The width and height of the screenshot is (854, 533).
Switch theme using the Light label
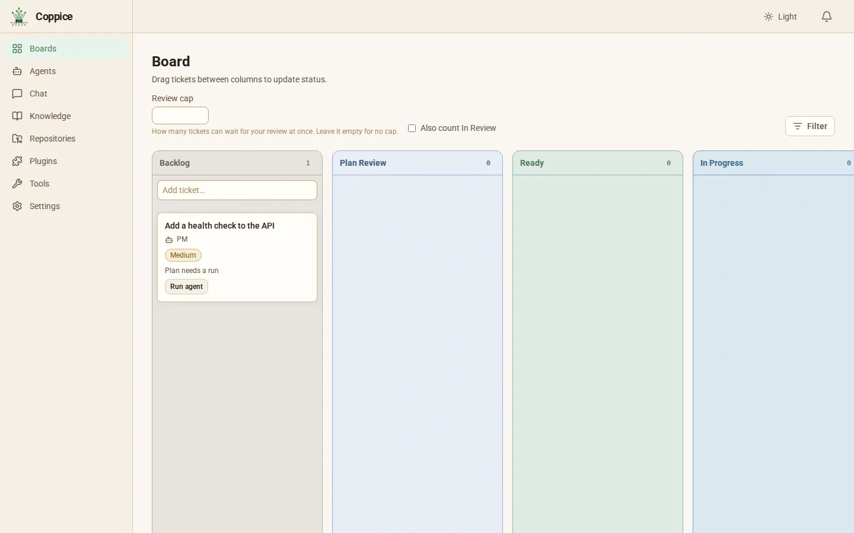coord(788,17)
